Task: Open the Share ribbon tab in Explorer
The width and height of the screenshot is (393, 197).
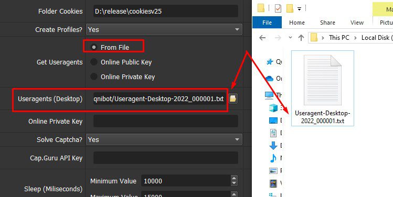Action: [x=327, y=23]
